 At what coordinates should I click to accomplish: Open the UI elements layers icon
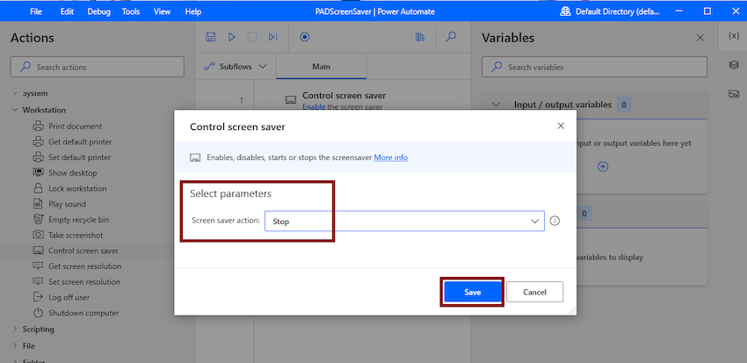point(734,65)
